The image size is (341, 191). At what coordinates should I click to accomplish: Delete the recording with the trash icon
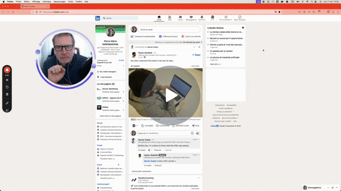7,94
